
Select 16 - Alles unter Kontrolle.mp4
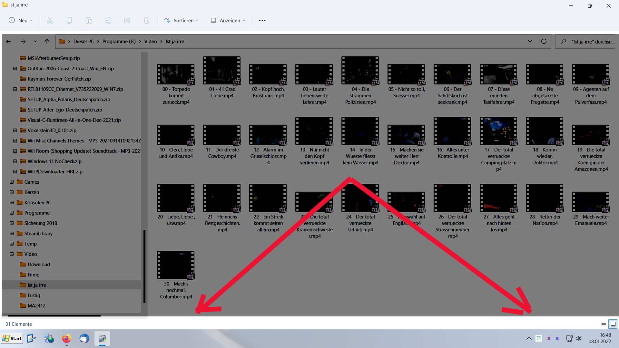452,138
